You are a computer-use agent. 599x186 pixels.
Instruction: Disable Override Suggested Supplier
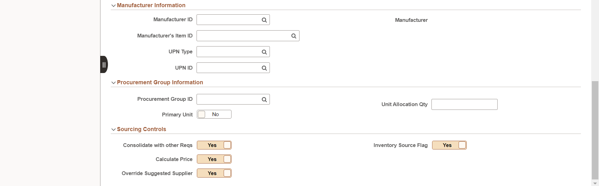(214, 173)
